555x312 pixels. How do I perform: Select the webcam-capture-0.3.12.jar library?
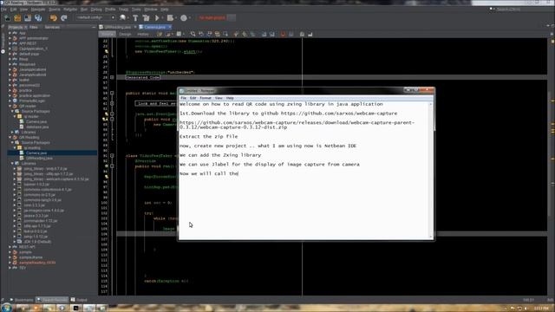coord(55,179)
